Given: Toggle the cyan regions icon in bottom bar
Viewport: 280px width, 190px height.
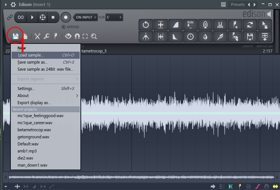Looking at the screenshot, I should [x=231, y=187].
